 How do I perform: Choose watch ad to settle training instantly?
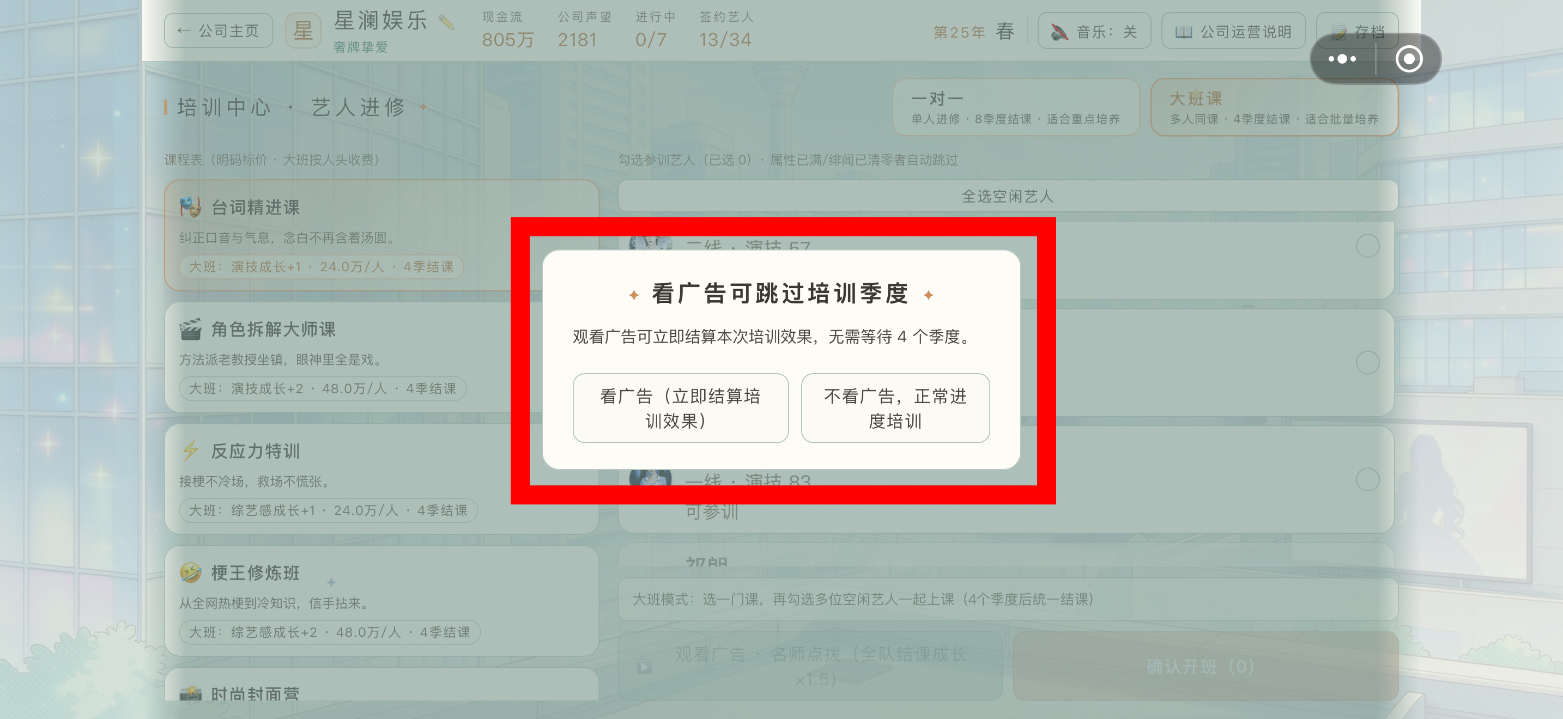pos(680,408)
